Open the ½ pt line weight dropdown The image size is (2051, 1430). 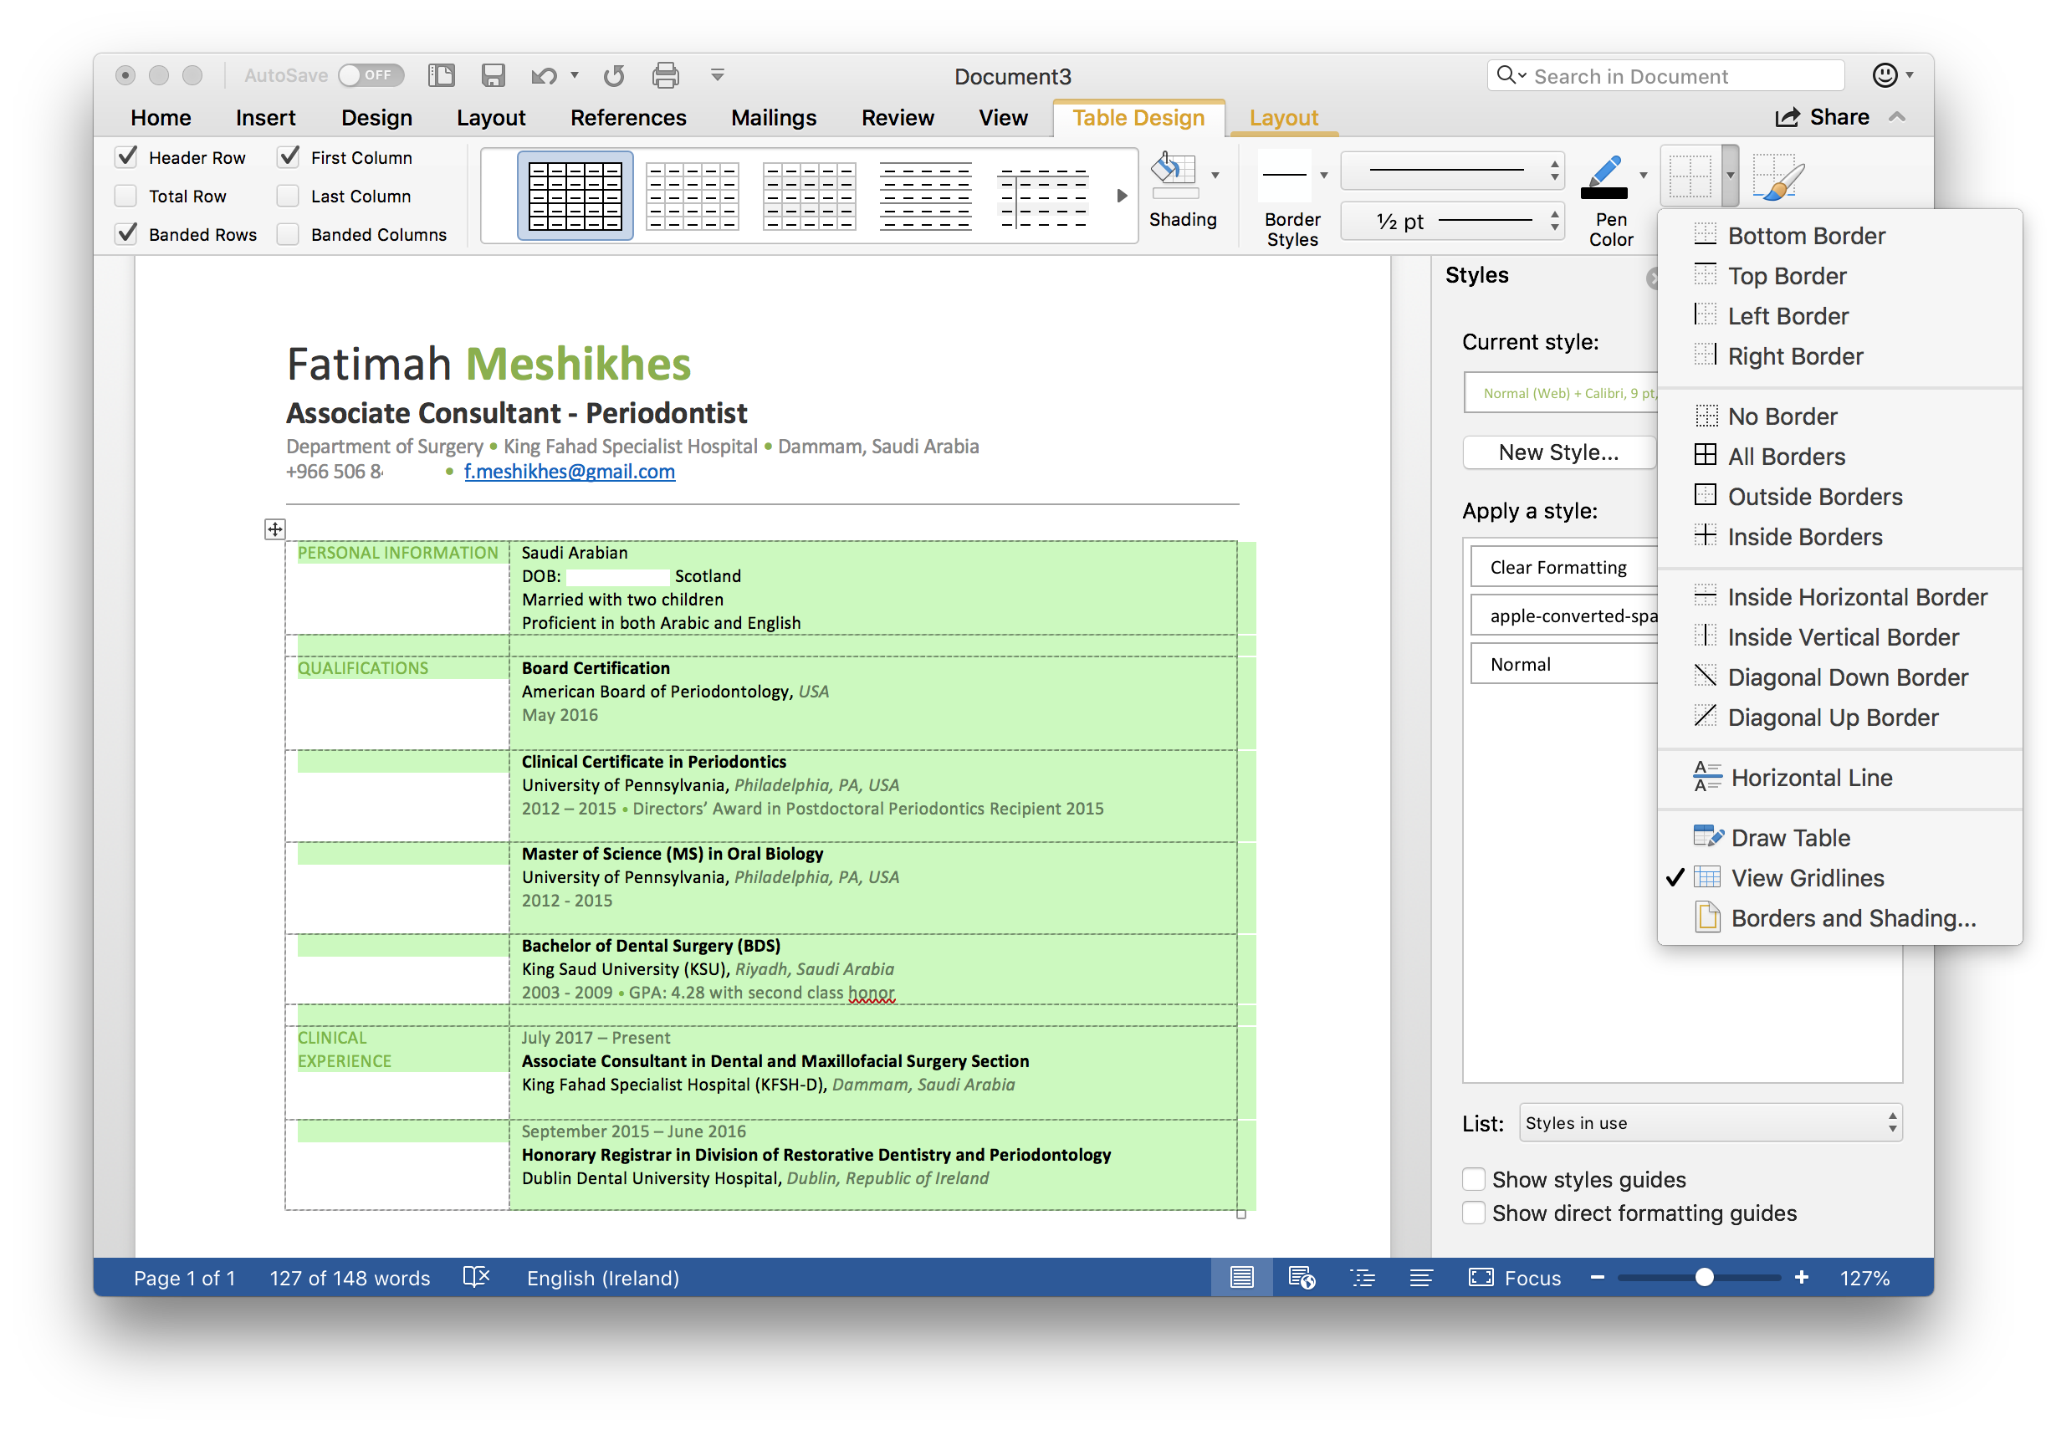pyautogui.click(x=1454, y=221)
